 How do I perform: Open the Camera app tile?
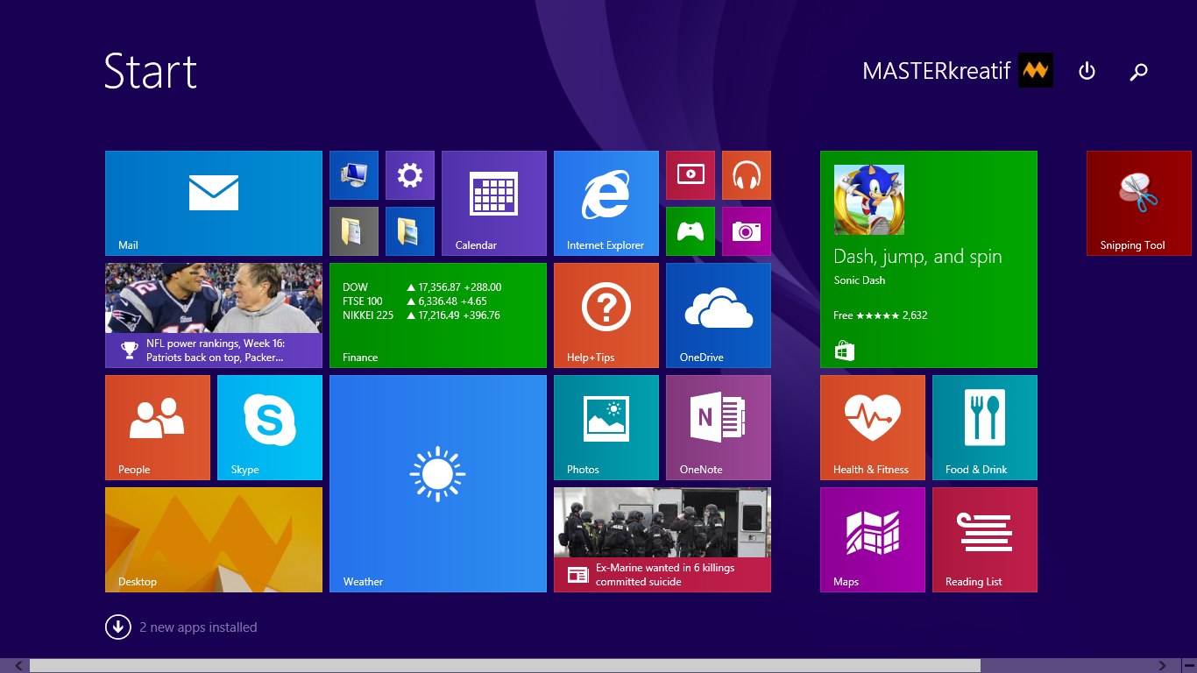click(746, 231)
